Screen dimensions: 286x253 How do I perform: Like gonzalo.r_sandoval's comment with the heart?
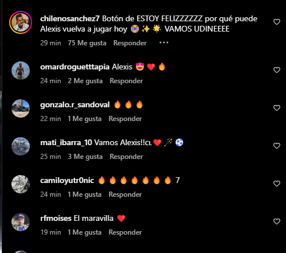pyautogui.click(x=277, y=108)
